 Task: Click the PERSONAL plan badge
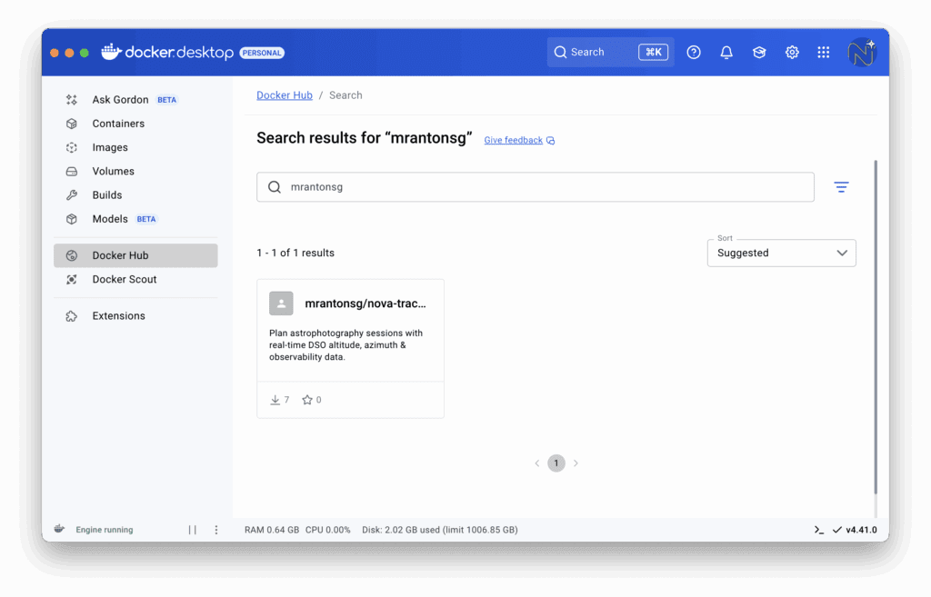(x=262, y=53)
